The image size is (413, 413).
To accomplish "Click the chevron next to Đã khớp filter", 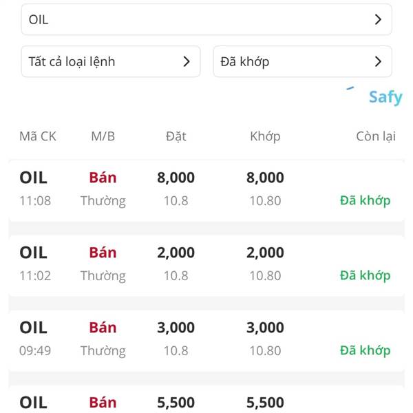I will pyautogui.click(x=378, y=61).
